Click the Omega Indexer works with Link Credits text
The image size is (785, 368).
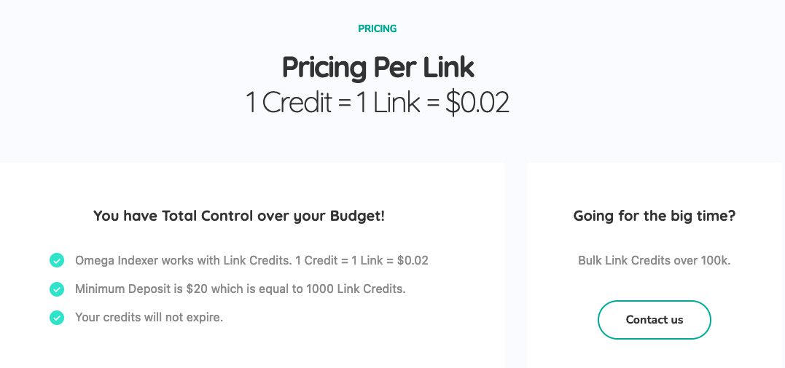click(x=251, y=260)
